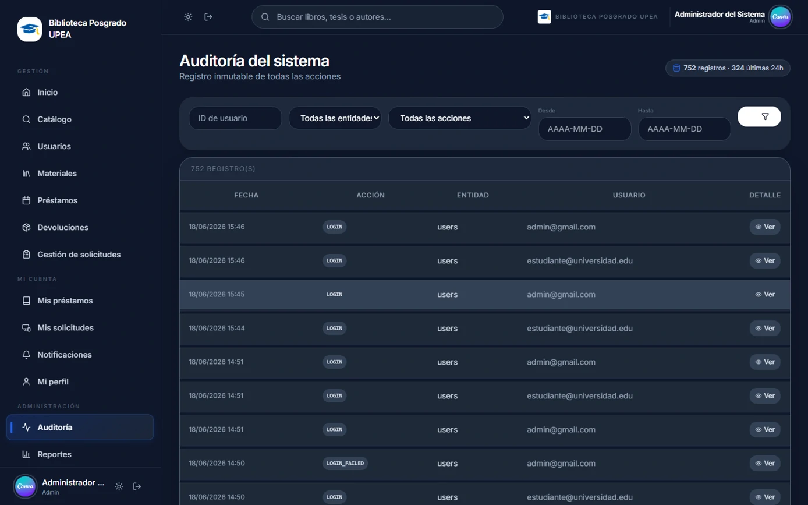View details of the LOGIN_FAILED row

765,464
